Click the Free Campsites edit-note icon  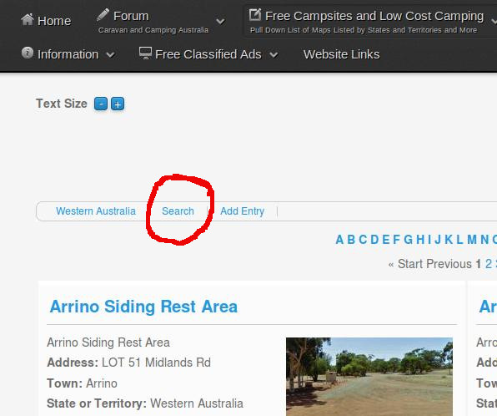coord(255,14)
